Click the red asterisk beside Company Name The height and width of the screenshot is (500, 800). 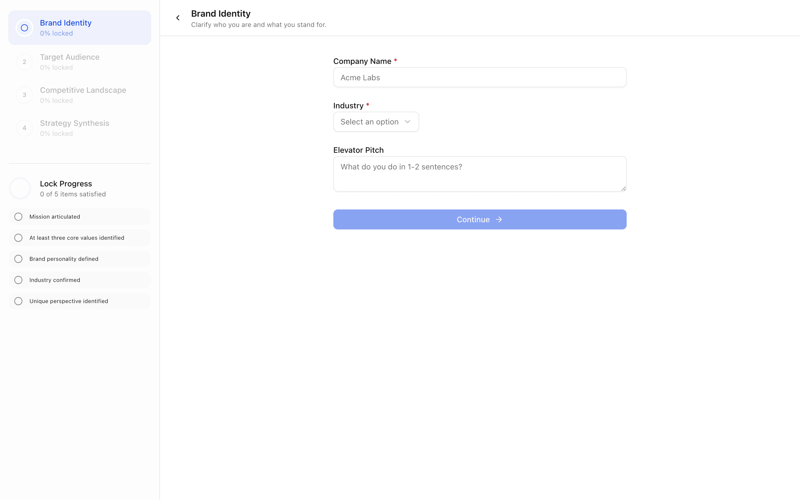coord(395,61)
